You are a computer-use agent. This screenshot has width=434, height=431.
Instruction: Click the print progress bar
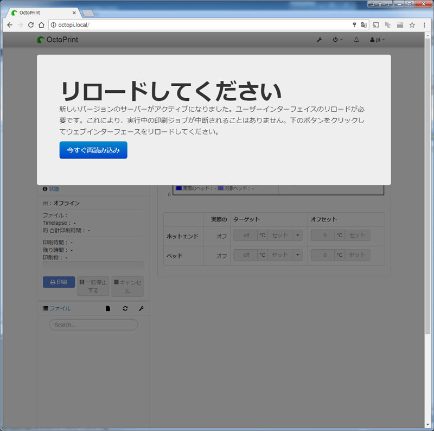pos(93,265)
